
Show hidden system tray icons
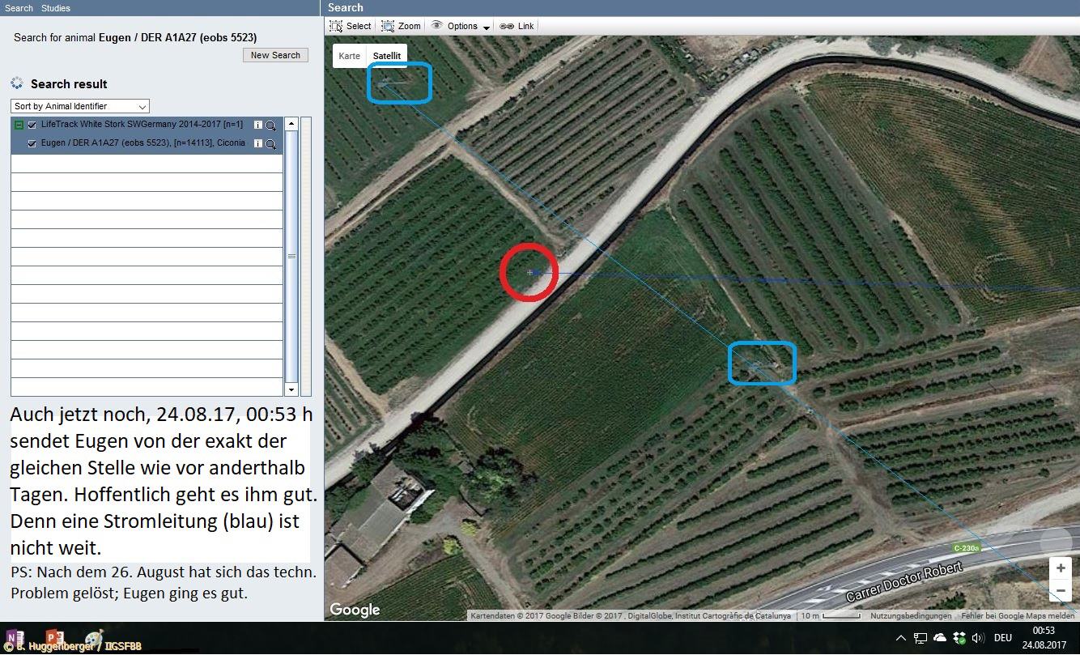click(901, 637)
